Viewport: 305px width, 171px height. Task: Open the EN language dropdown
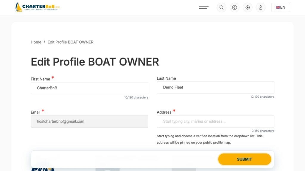pyautogui.click(x=281, y=7)
